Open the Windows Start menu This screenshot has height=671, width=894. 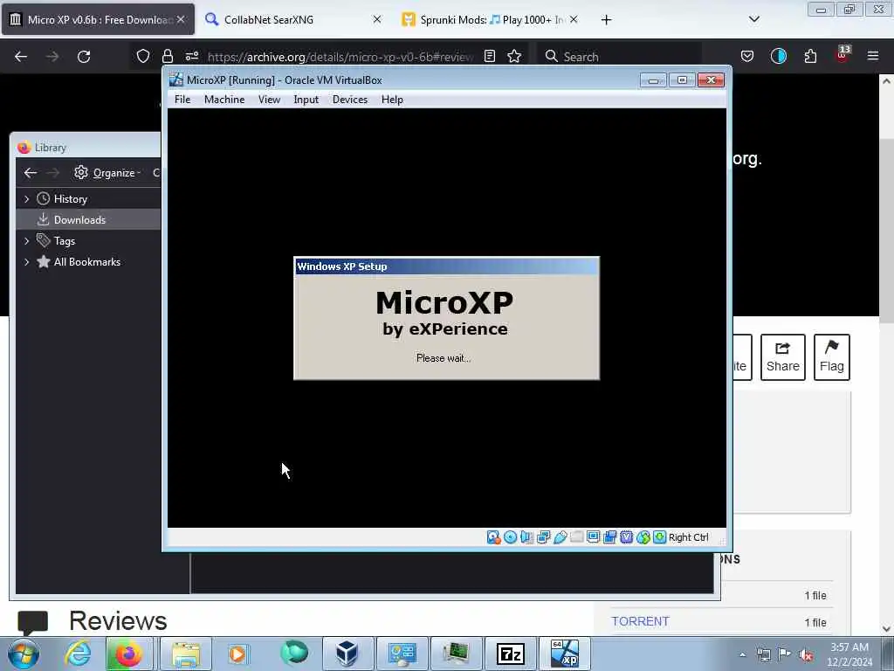pos(24,654)
